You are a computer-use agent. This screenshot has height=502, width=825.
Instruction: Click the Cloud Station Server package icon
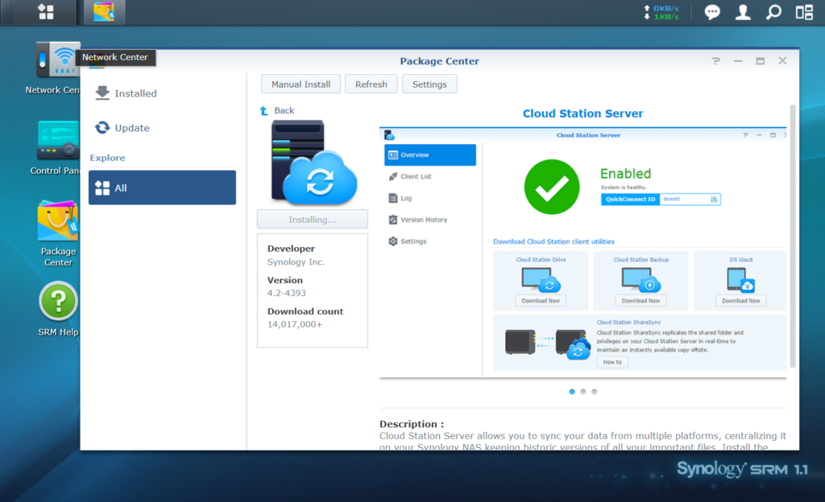coord(313,163)
